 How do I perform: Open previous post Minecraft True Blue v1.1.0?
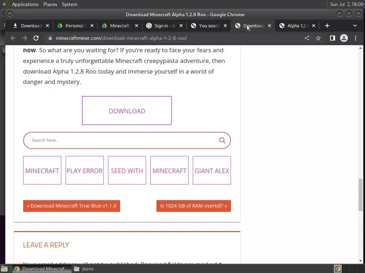point(71,206)
